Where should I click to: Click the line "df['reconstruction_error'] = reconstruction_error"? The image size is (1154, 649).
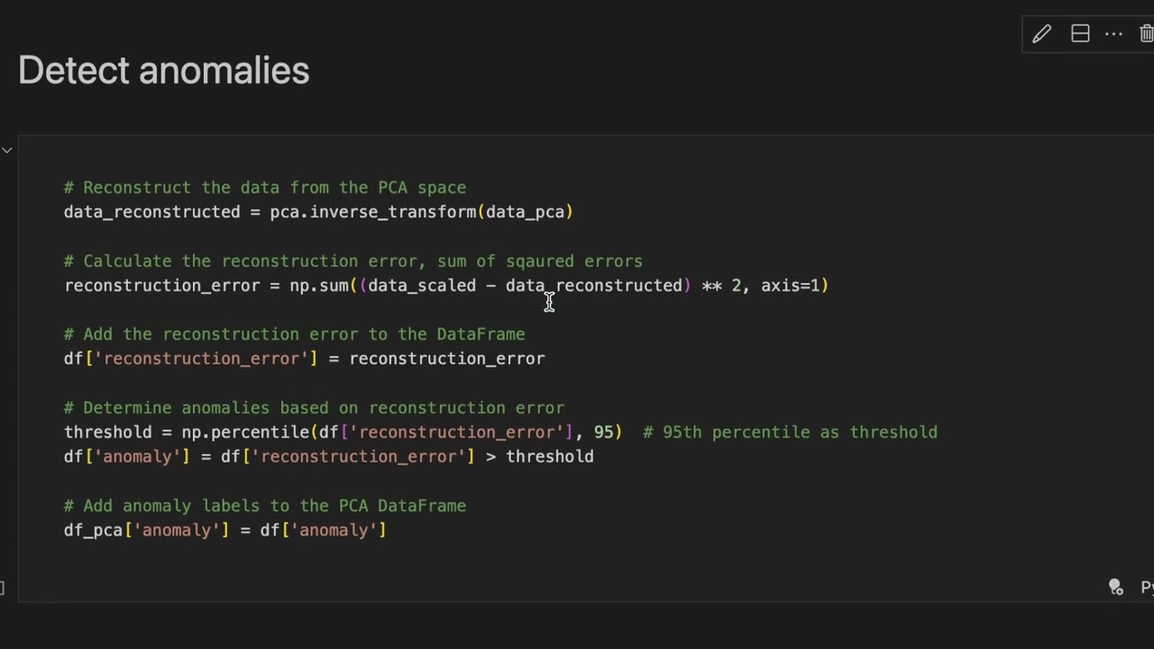[x=305, y=359]
